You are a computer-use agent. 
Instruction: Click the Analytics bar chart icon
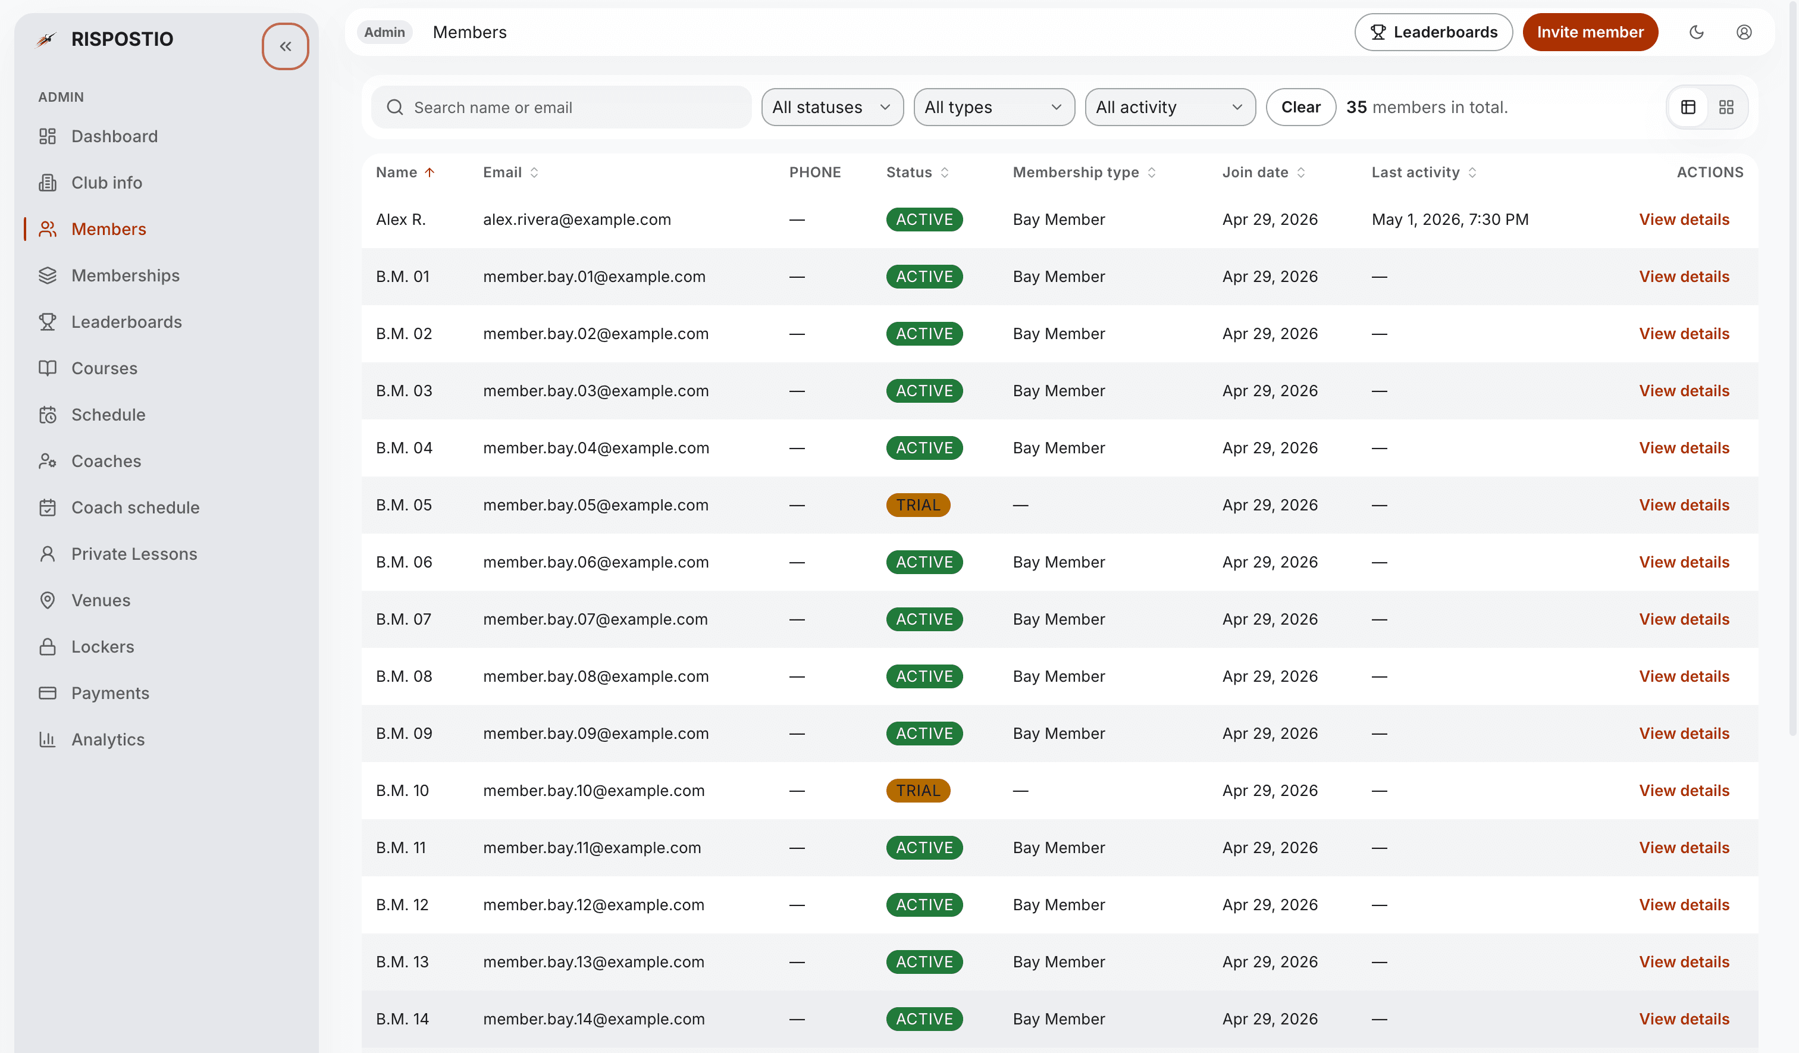(x=47, y=739)
